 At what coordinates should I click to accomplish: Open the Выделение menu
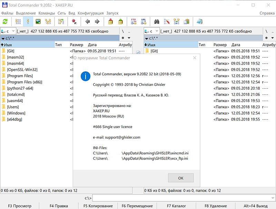tap(26, 13)
